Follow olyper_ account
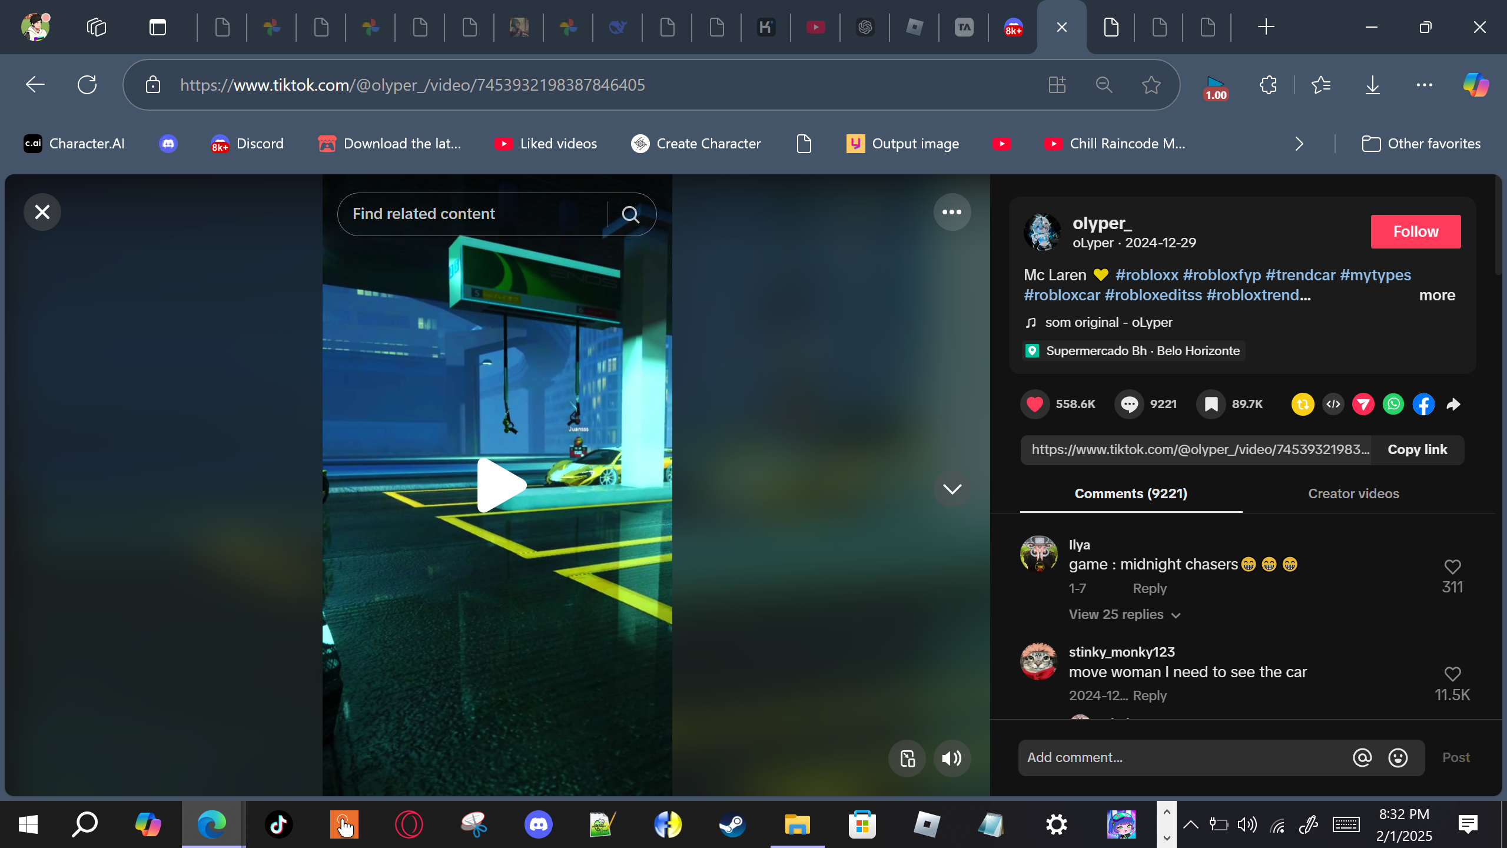 (x=1415, y=231)
